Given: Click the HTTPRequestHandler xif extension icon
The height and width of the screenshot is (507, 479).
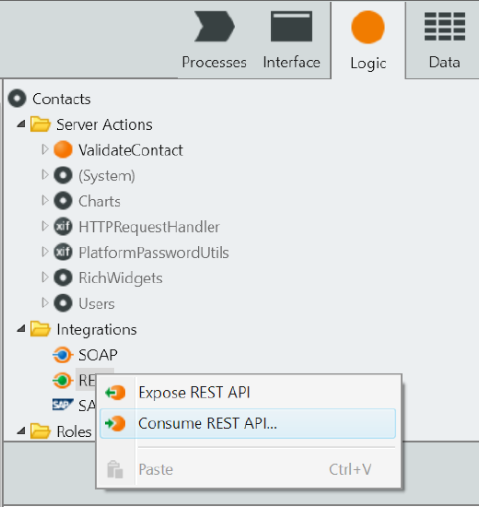Looking at the screenshot, I should tap(63, 227).
